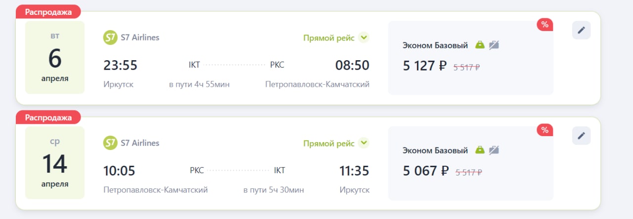Click the Распродажа tag on the first flight card
The height and width of the screenshot is (219, 633).
click(48, 12)
